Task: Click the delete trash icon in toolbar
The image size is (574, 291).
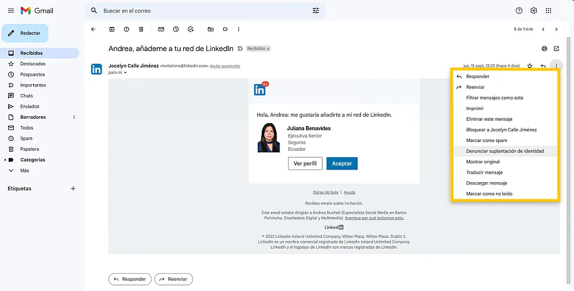Action: tap(141, 29)
